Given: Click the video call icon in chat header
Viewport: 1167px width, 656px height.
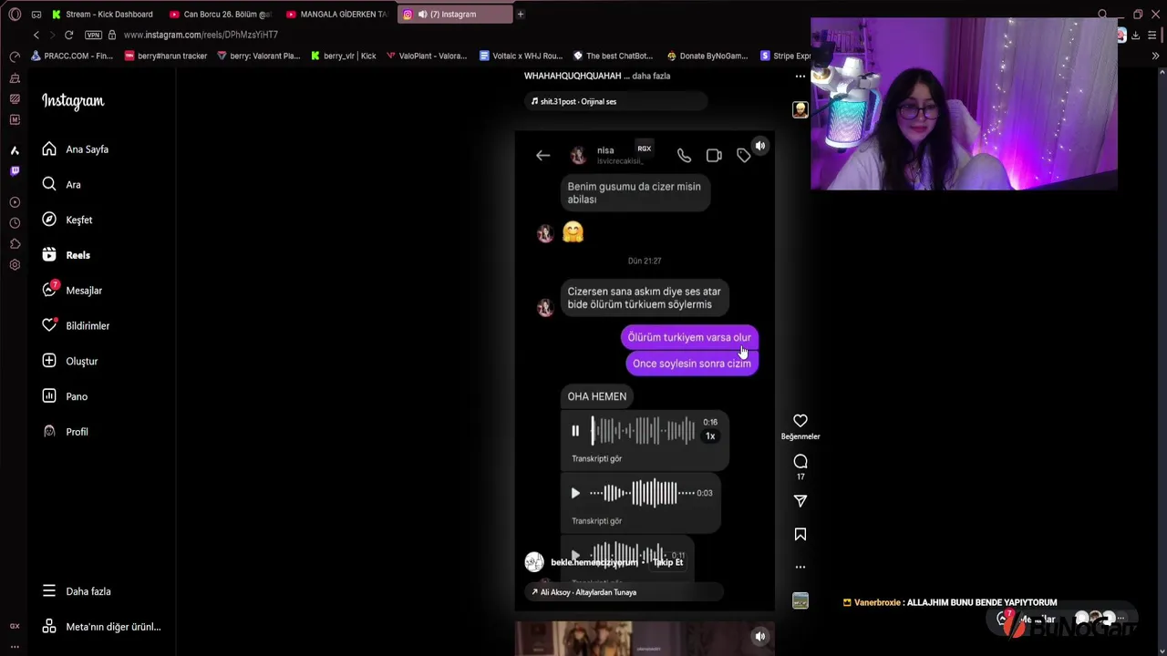Looking at the screenshot, I should pyautogui.click(x=714, y=155).
